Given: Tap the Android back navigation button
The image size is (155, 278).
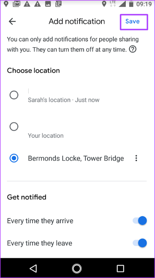Looking at the screenshot, I should [33, 268].
